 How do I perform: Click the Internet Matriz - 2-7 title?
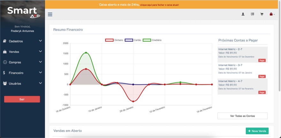(230, 49)
